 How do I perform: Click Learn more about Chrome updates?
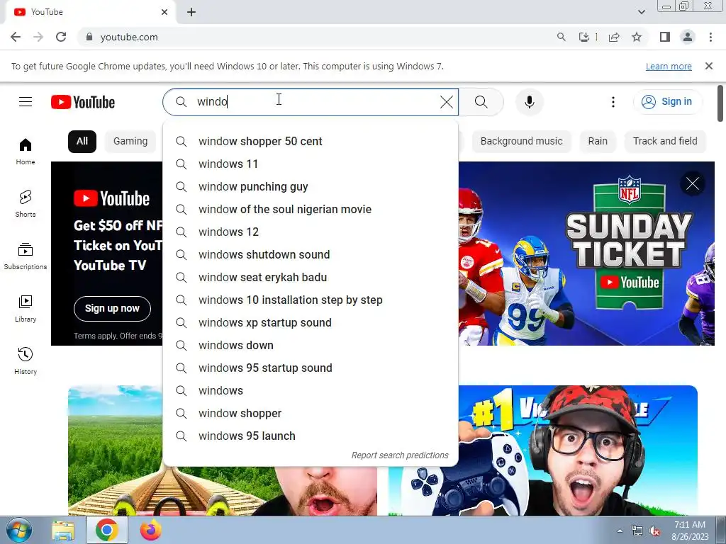pyautogui.click(x=669, y=66)
